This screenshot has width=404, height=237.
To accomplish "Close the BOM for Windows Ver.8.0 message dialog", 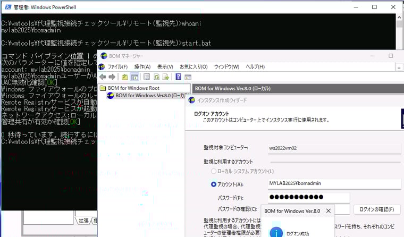I will 329,211.
